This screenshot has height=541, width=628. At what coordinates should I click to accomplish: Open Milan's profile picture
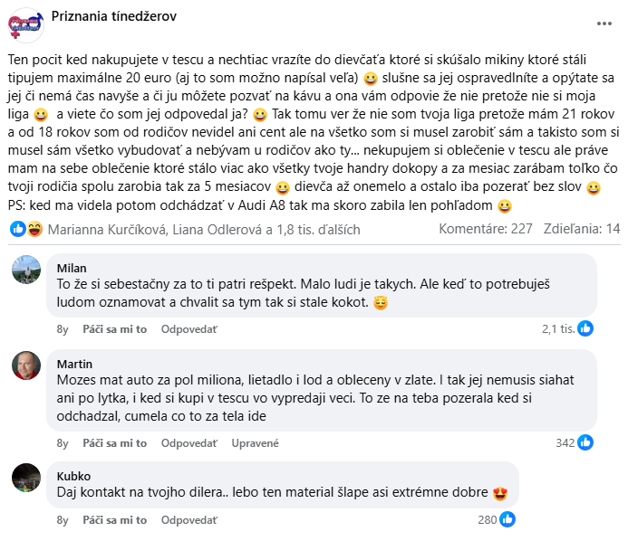(24, 269)
